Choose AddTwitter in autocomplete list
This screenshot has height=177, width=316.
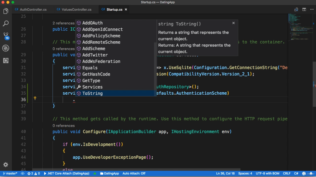95,55
